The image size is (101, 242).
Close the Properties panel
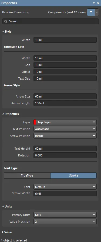[98, 3]
